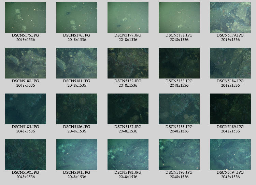This screenshot has width=256, height=185.
Task: Open the DSCN5180.JPG thumbnail image
Action: pyautogui.click(x=26, y=63)
